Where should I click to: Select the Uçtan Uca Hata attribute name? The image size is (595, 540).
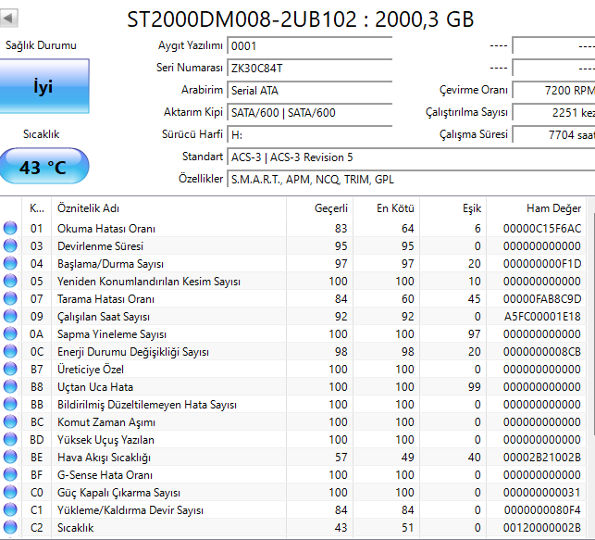click(x=95, y=387)
